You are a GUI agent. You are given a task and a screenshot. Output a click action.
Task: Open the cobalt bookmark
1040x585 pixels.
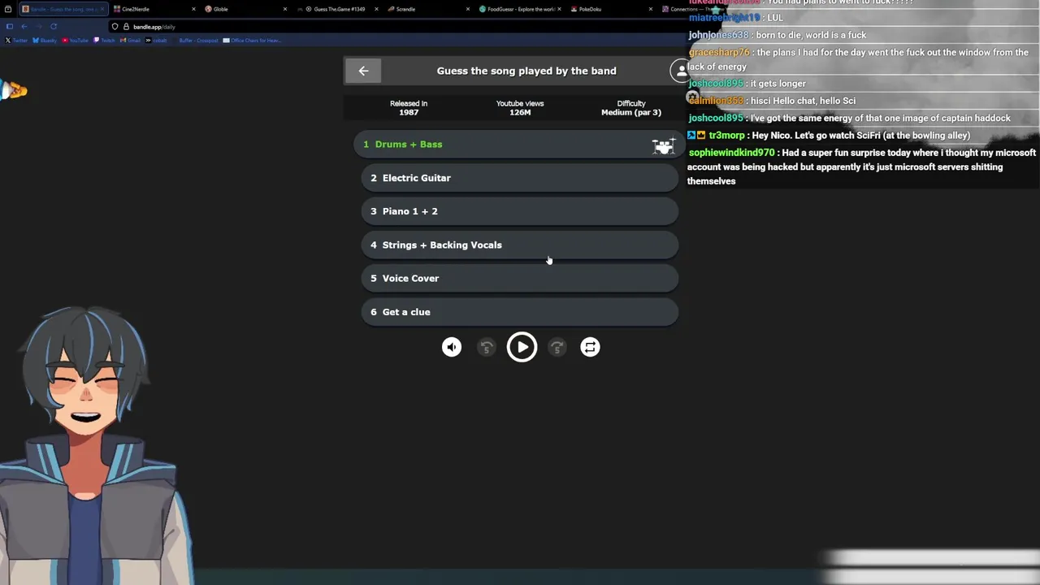[157, 41]
